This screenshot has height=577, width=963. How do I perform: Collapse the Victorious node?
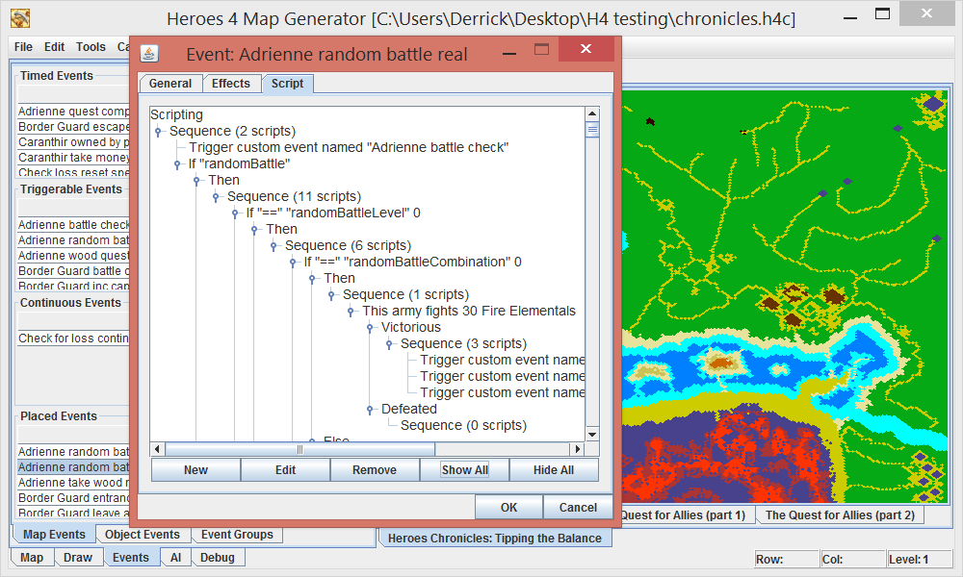point(370,327)
